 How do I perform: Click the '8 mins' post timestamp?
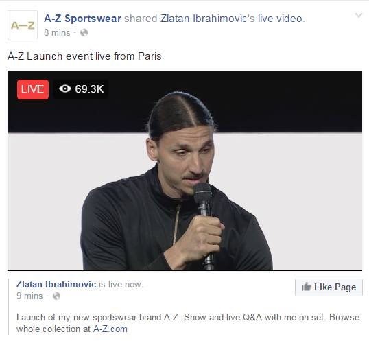point(57,32)
